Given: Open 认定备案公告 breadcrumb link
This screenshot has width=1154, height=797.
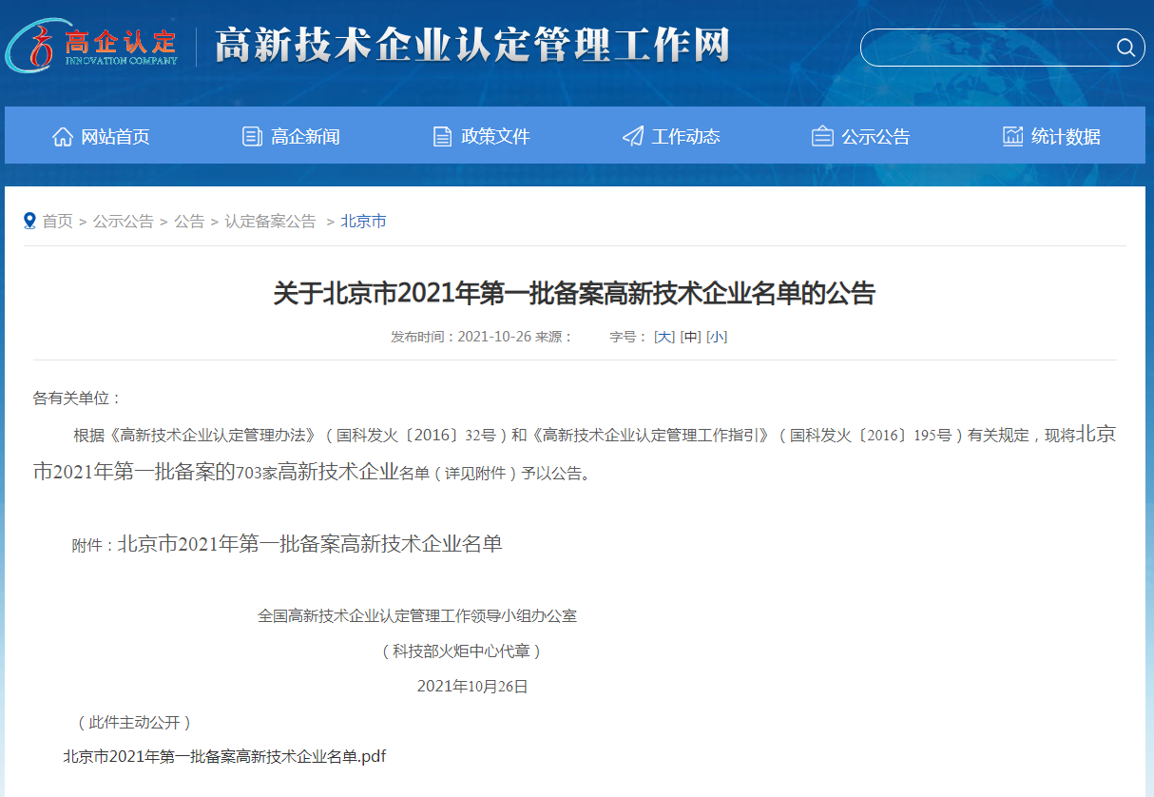Looking at the screenshot, I should (270, 222).
